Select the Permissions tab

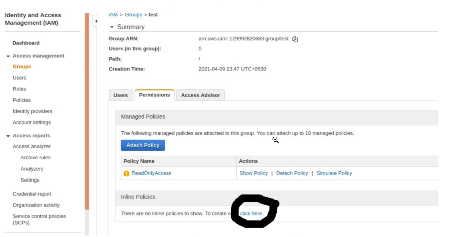[x=154, y=95]
